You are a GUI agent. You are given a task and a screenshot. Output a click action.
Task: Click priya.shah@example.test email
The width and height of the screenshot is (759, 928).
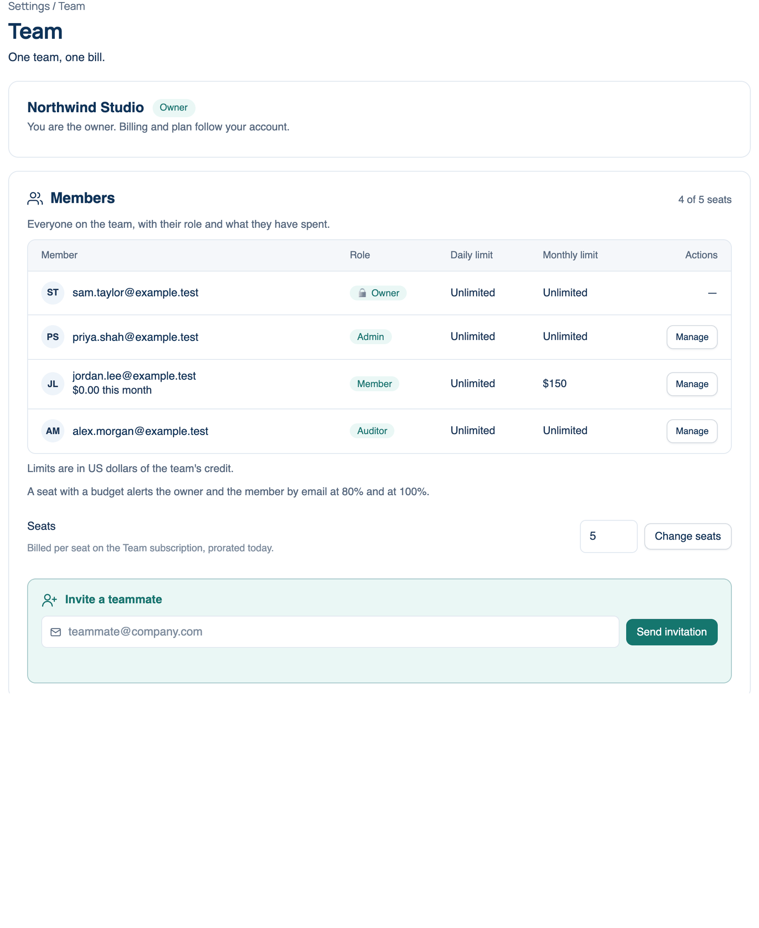click(135, 337)
